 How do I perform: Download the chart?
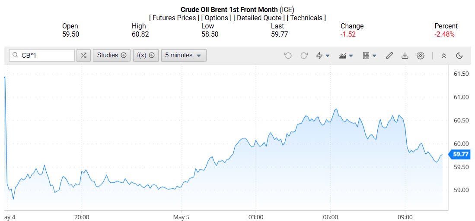405,56
